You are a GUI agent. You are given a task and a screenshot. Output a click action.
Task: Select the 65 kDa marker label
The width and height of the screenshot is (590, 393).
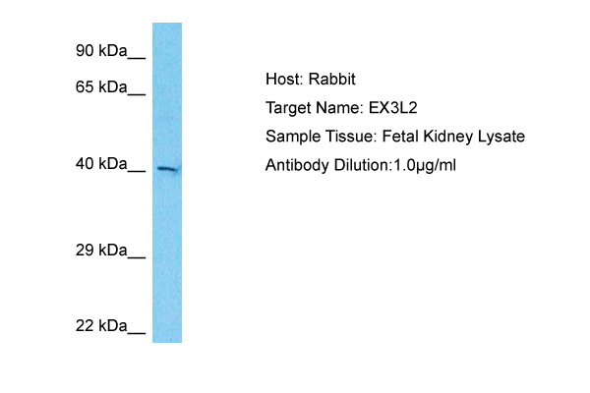[x=101, y=86]
